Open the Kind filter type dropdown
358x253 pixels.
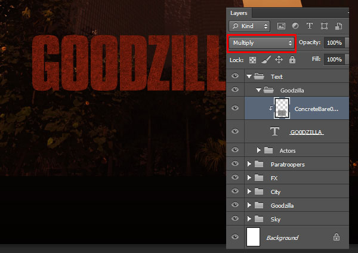coord(249,26)
